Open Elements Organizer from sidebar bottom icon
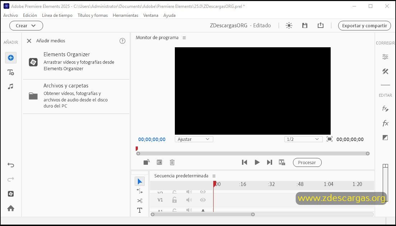This screenshot has height=226, width=396. tap(11, 194)
